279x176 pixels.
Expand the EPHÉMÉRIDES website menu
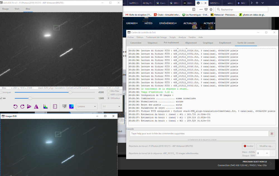pyautogui.click(x=168, y=23)
